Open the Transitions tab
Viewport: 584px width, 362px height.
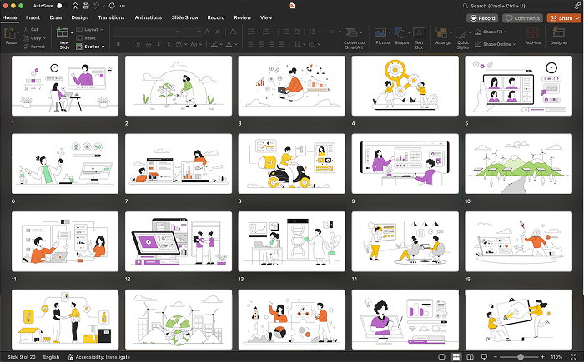click(x=111, y=17)
